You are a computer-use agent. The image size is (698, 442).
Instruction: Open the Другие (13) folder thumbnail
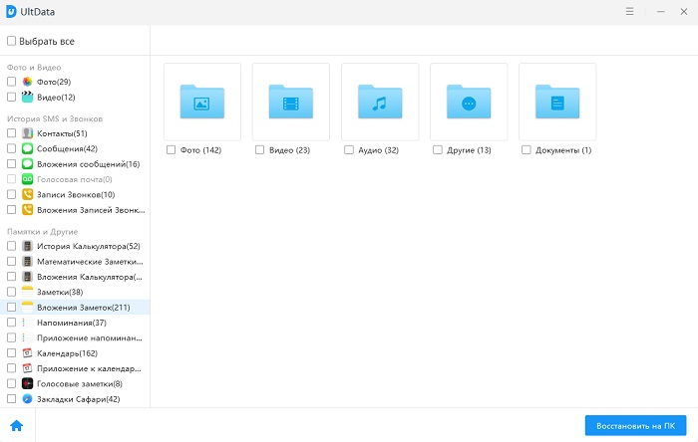coord(469,102)
